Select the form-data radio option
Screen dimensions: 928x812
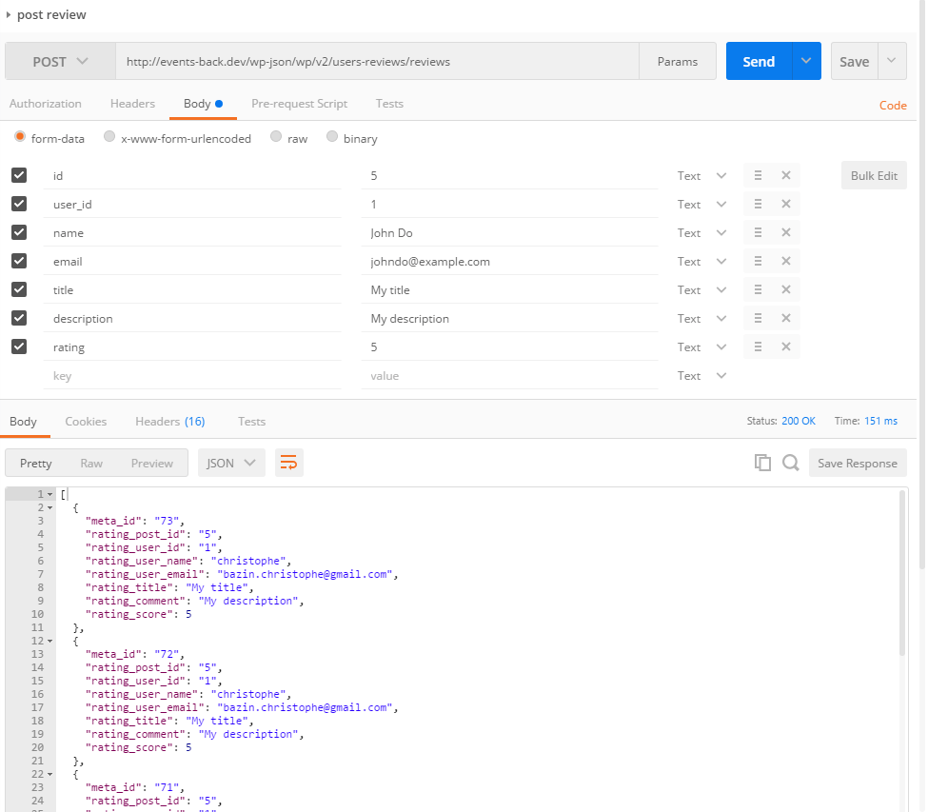pyautogui.click(x=20, y=137)
